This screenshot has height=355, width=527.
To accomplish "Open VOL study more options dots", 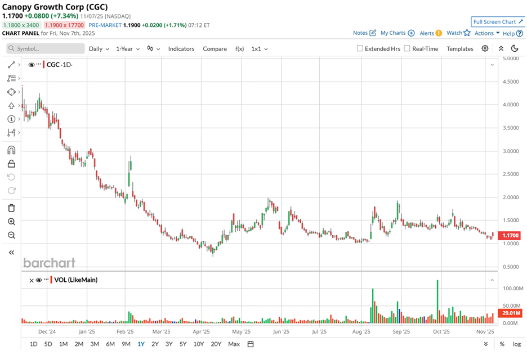I will (46, 280).
